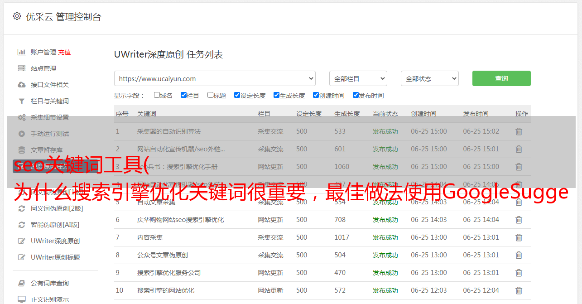Delete row 网站自动化宣传机器/seo外链 using trash icon
582x304 pixels.
(x=519, y=149)
